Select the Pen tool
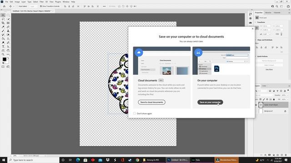Screen dimensions: 291x163 (8, 43)
